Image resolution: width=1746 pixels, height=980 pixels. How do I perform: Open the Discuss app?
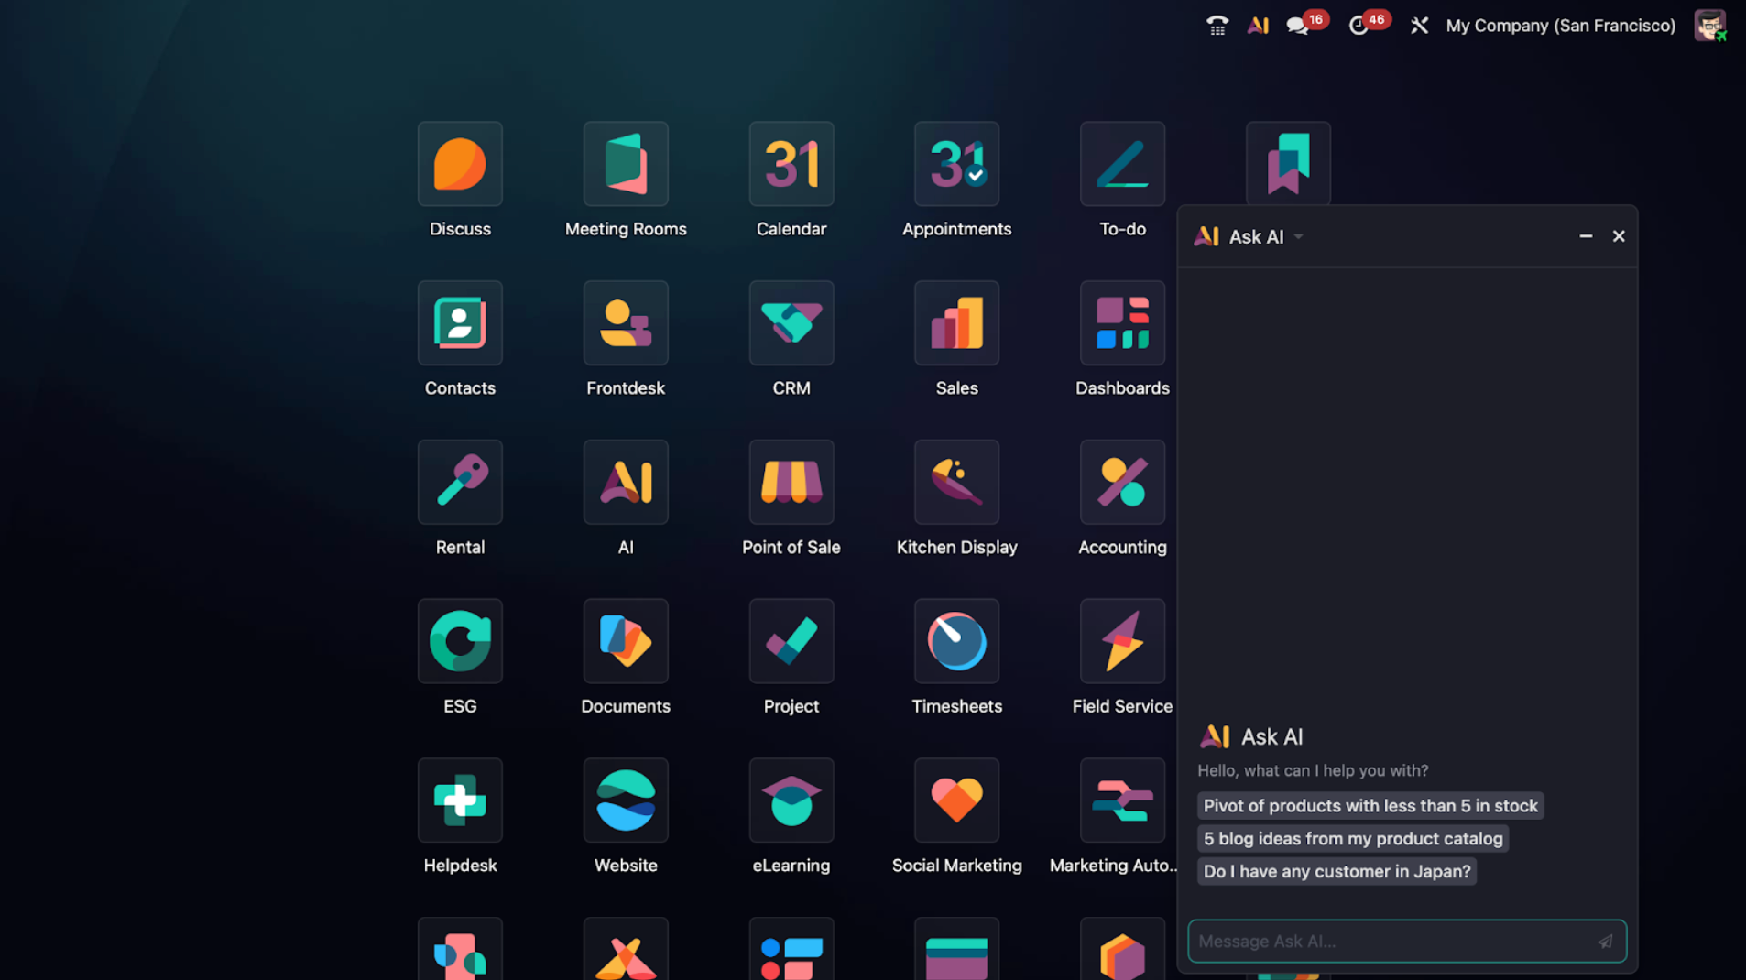tap(460, 164)
